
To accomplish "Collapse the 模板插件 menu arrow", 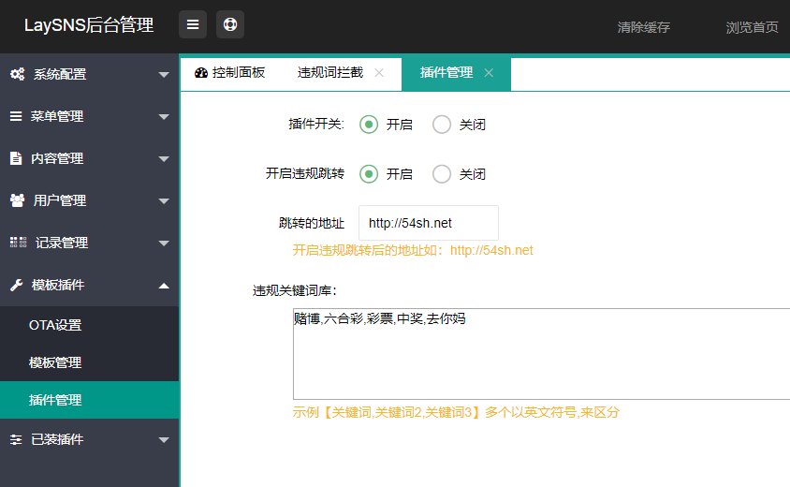I will pyautogui.click(x=164, y=285).
